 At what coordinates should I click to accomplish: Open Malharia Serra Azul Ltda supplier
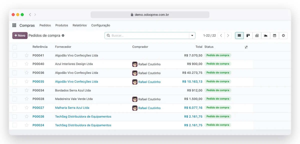[x=72, y=108]
